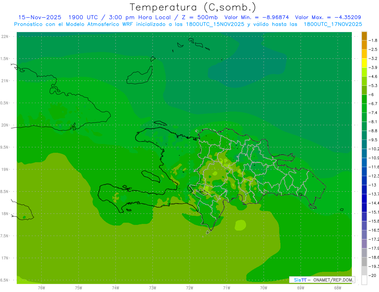Click the "-9.5" colorbar label
Image resolution: width=379 pixels, height=292 pixels.
click(373, 140)
